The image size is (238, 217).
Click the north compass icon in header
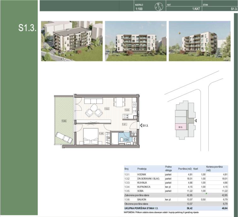(159, 7)
